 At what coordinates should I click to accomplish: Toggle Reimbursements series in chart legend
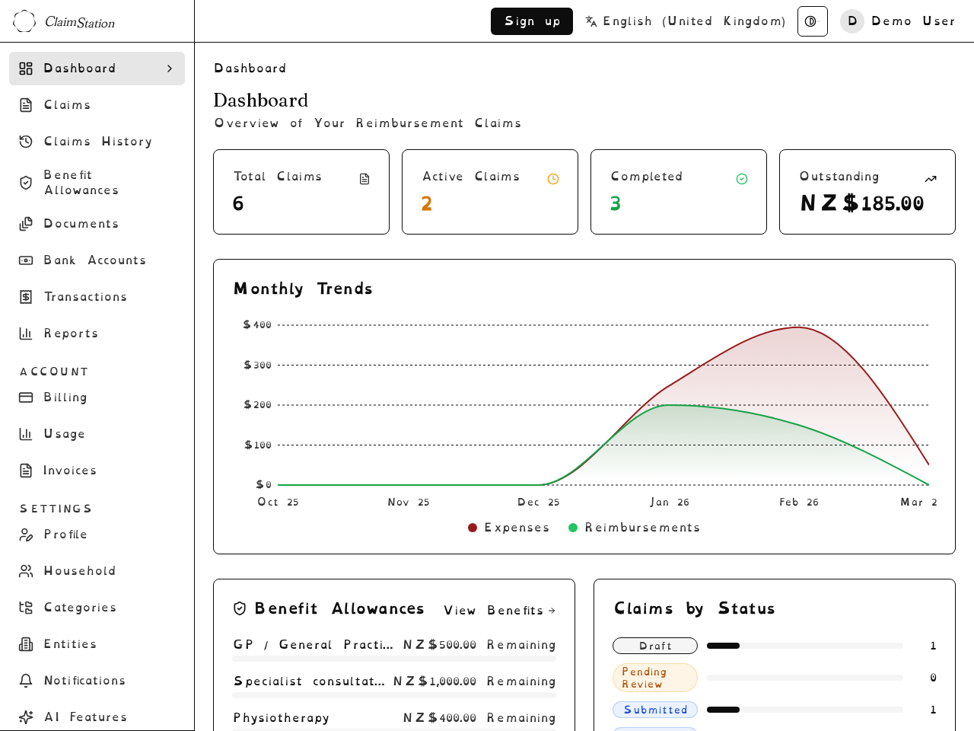pos(634,528)
